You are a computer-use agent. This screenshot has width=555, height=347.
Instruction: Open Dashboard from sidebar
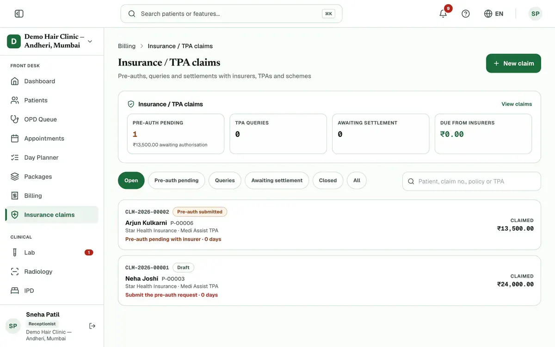pyautogui.click(x=52, y=81)
